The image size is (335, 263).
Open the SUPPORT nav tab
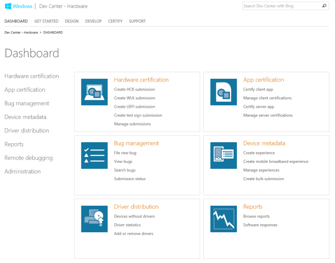137,21
